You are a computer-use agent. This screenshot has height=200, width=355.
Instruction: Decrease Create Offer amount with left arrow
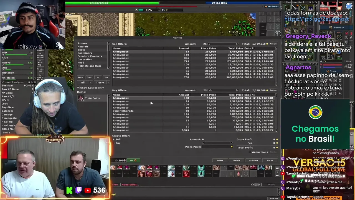click(x=204, y=143)
